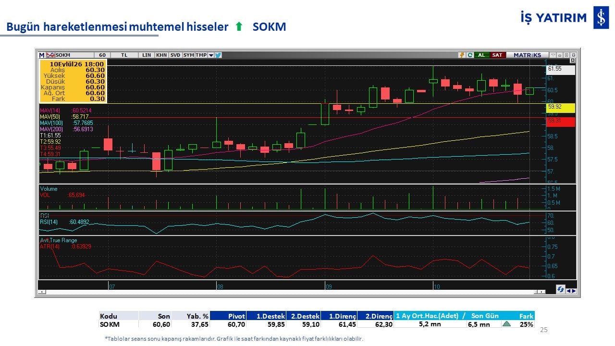Click the red SAT sell button

click(x=497, y=55)
